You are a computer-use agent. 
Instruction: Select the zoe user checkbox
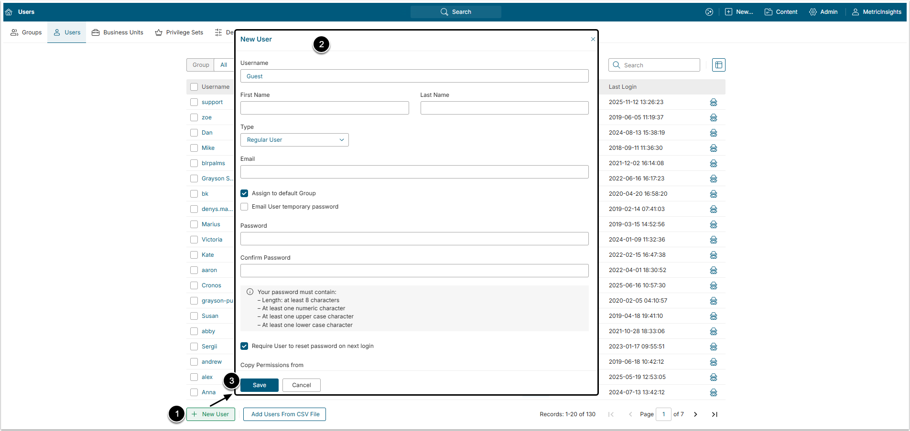194,117
